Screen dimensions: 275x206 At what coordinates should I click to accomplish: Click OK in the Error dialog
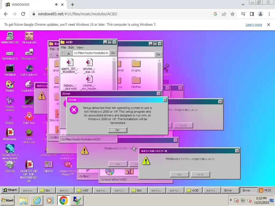118,130
